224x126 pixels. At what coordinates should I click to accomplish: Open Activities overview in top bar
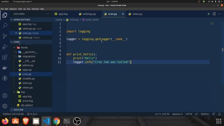pyautogui.click(x=5, y=1)
